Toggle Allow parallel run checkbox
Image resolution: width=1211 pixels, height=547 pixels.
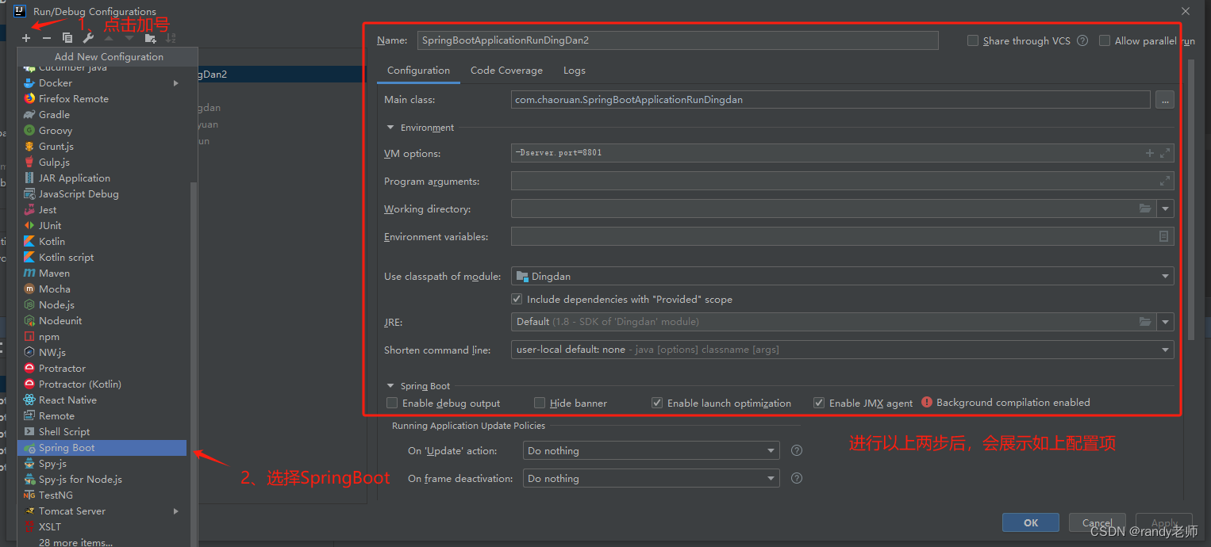pyautogui.click(x=1105, y=40)
